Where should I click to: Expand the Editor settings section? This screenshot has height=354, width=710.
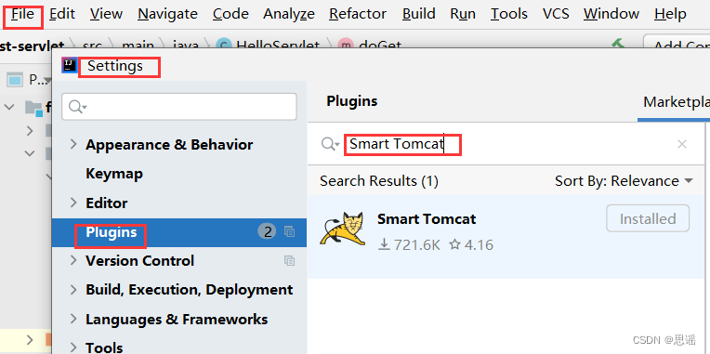(73, 203)
